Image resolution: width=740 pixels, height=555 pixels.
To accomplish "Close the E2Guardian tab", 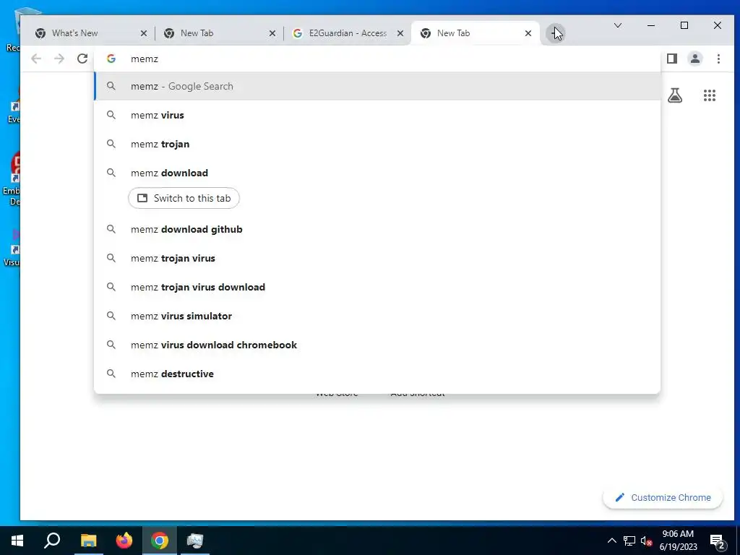I will tap(400, 33).
